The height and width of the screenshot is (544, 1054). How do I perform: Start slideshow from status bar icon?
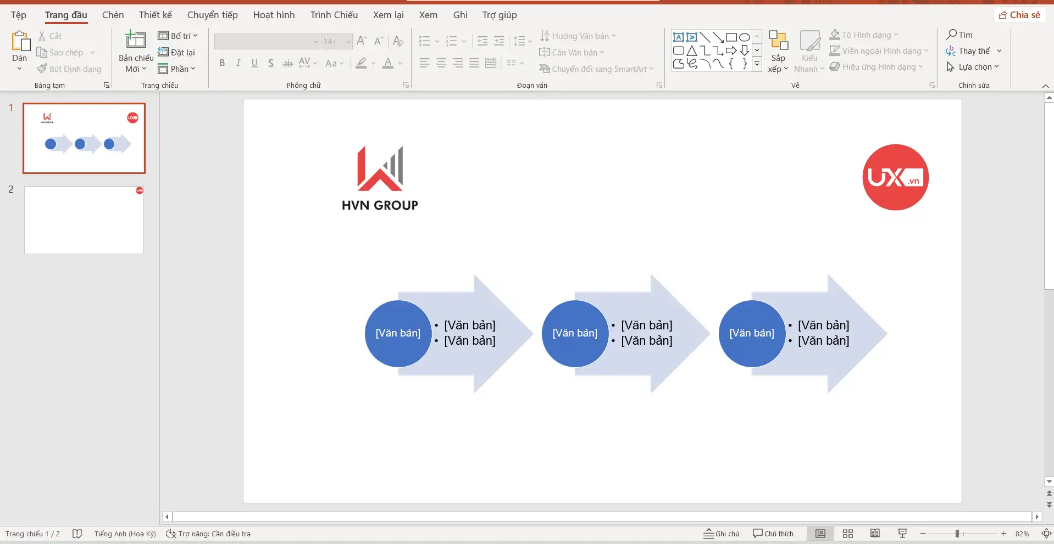pyautogui.click(x=902, y=534)
